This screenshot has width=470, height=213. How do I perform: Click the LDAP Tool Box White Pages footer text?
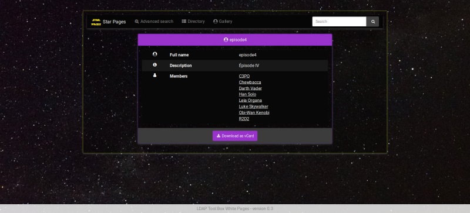(x=235, y=208)
